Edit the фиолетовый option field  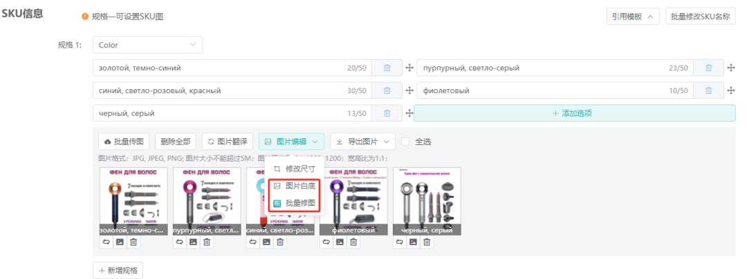point(555,90)
